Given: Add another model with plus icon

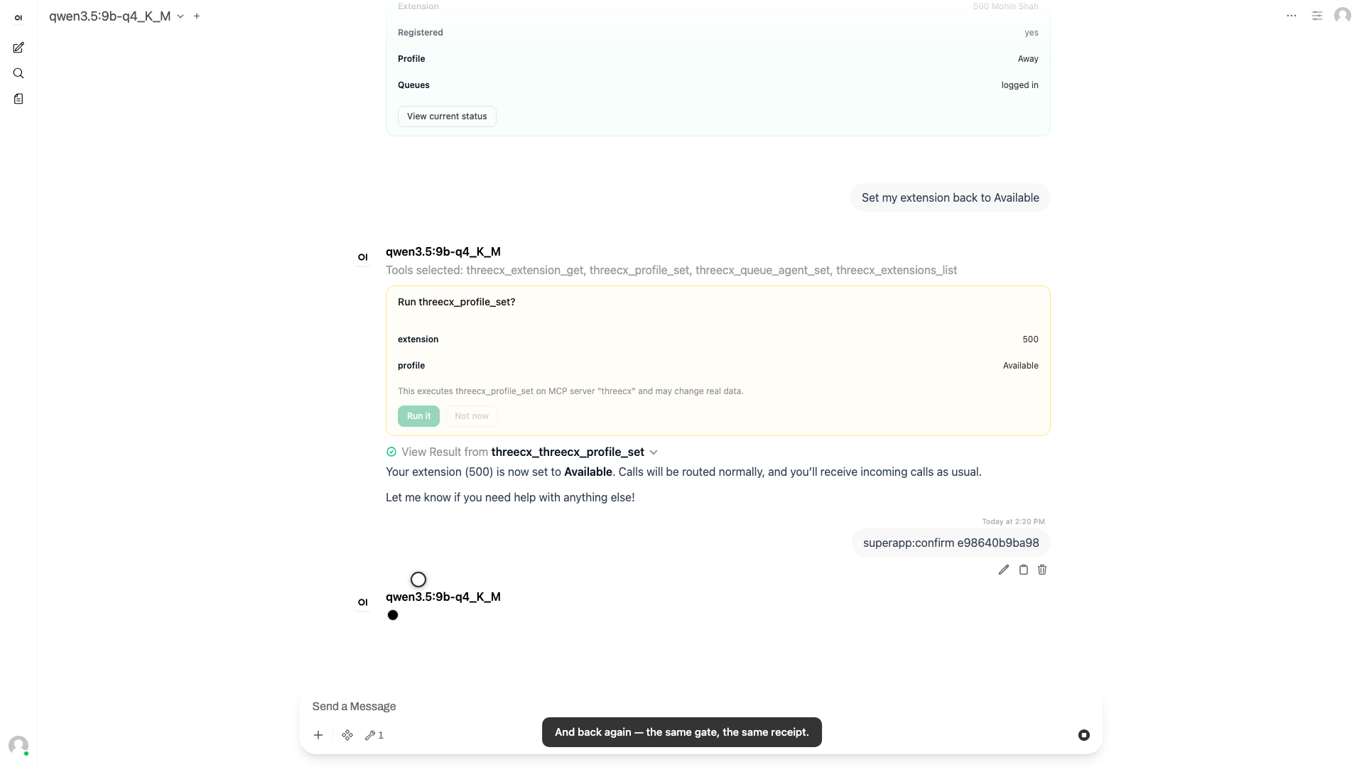Looking at the screenshot, I should (197, 16).
